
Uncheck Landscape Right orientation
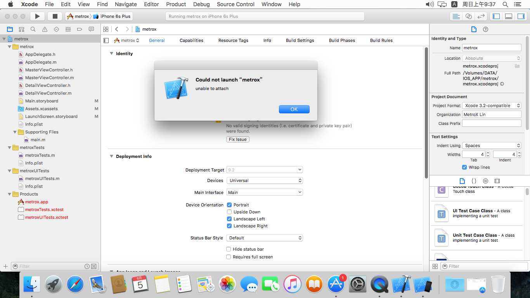click(x=229, y=226)
